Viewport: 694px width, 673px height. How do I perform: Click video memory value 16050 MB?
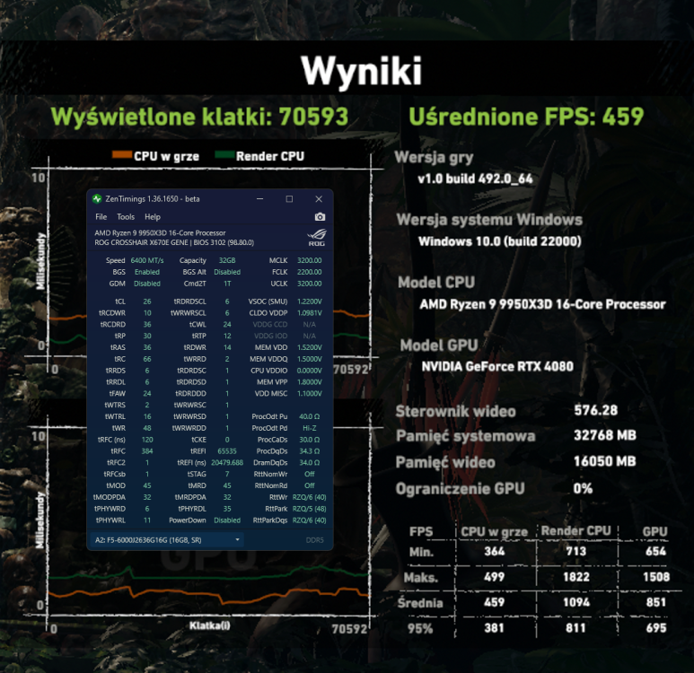(605, 461)
